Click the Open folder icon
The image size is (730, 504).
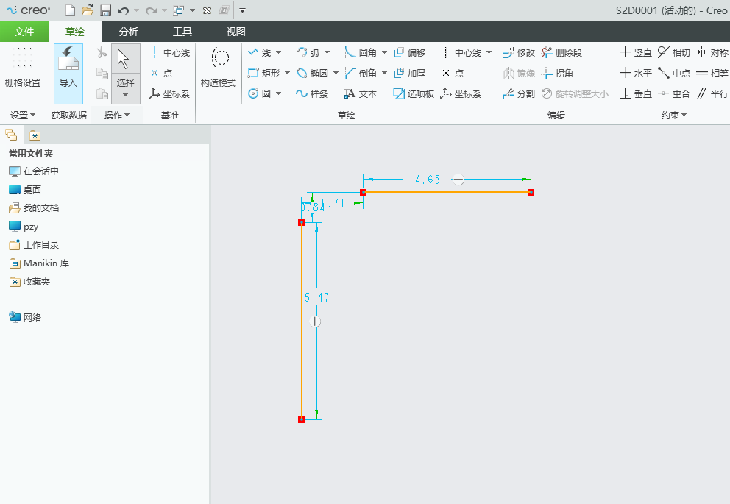click(x=88, y=10)
